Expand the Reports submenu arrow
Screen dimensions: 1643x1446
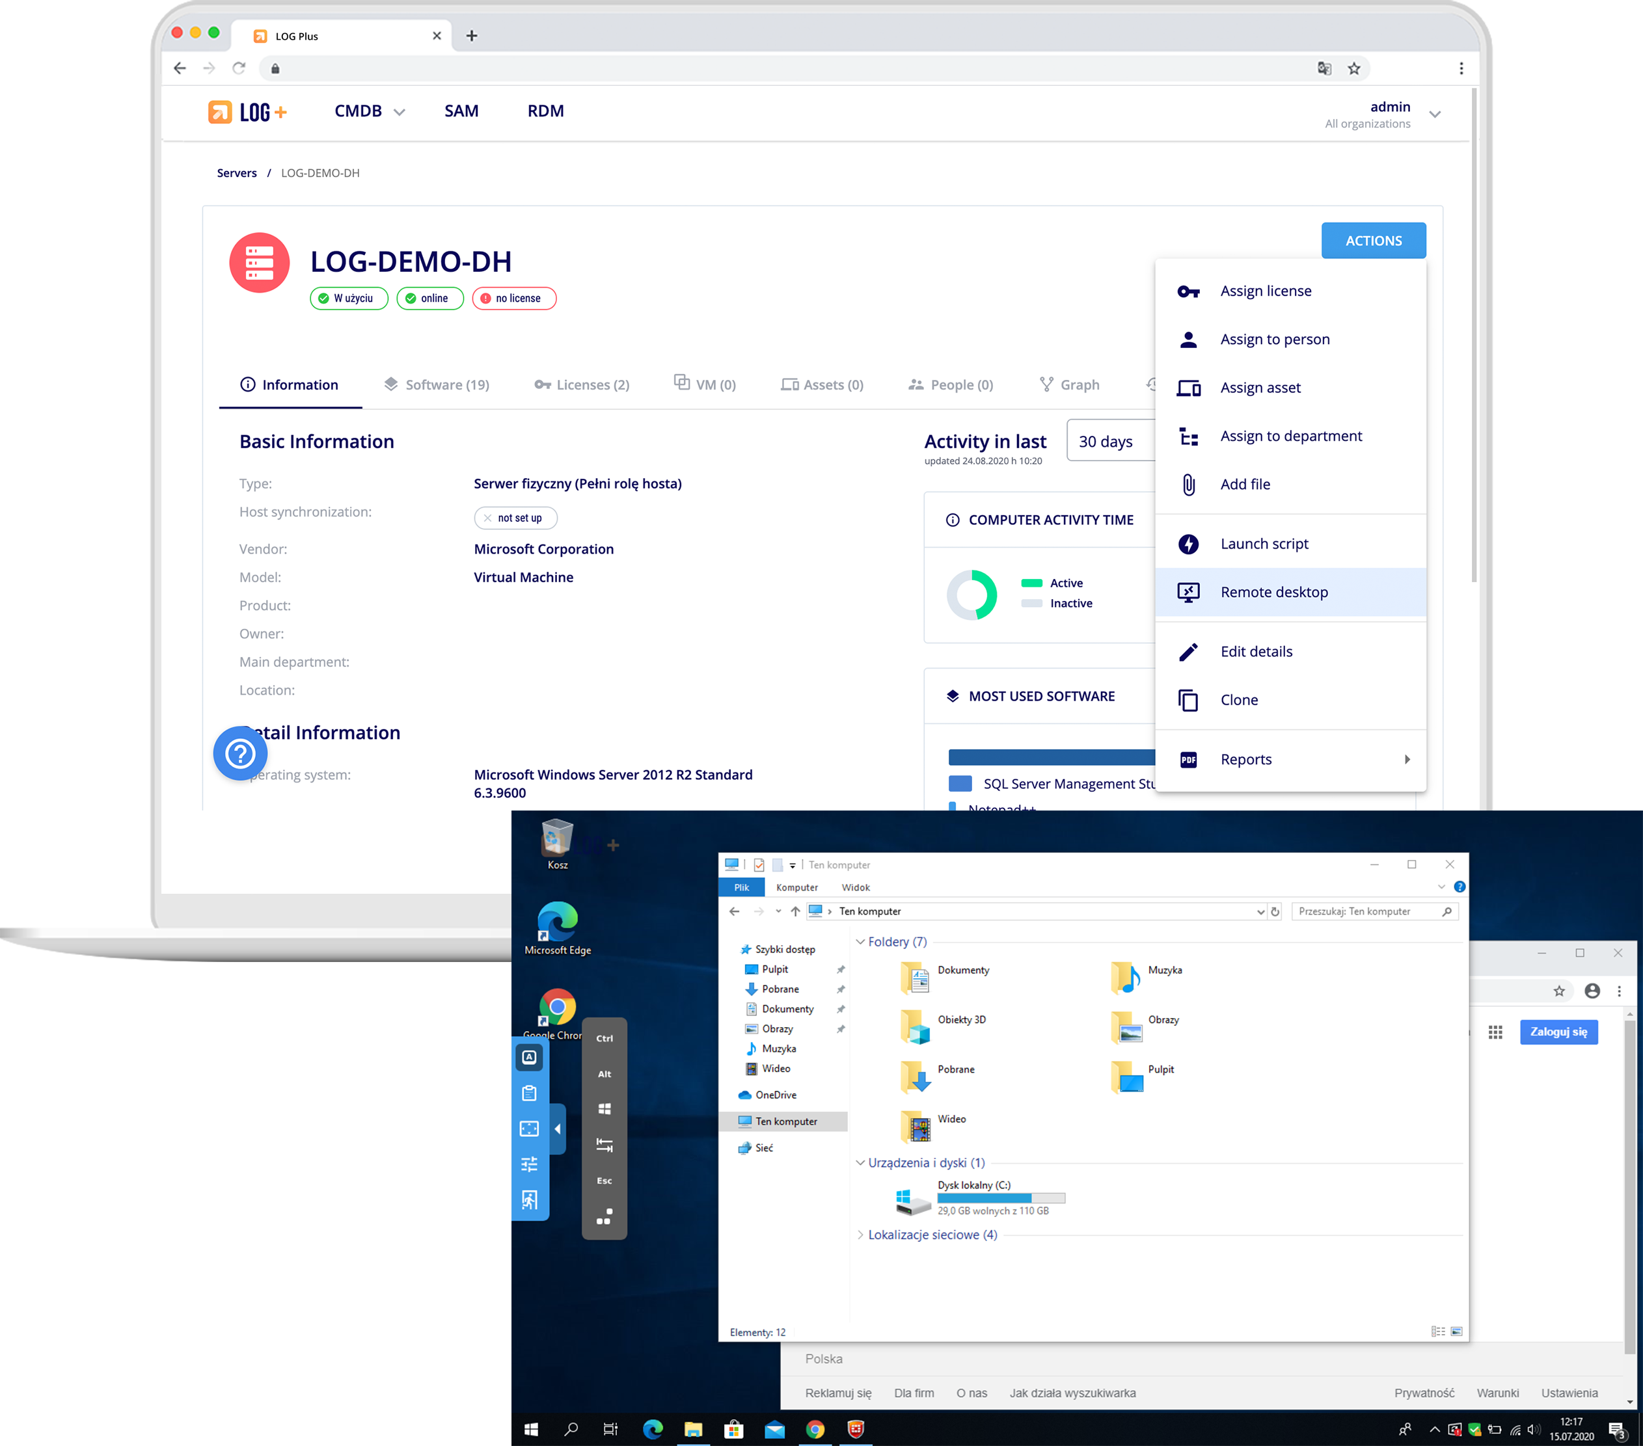(x=1407, y=759)
